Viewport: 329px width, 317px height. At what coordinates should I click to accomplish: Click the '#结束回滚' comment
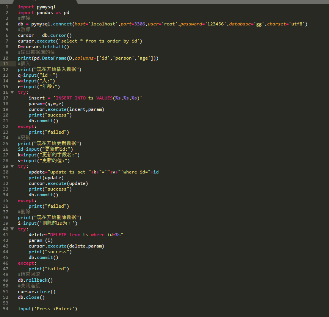(x=29, y=274)
